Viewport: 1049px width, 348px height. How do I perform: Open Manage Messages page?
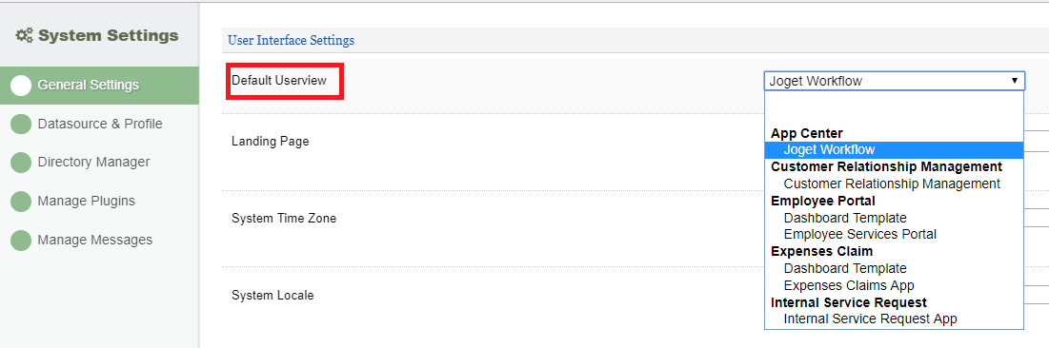click(95, 240)
